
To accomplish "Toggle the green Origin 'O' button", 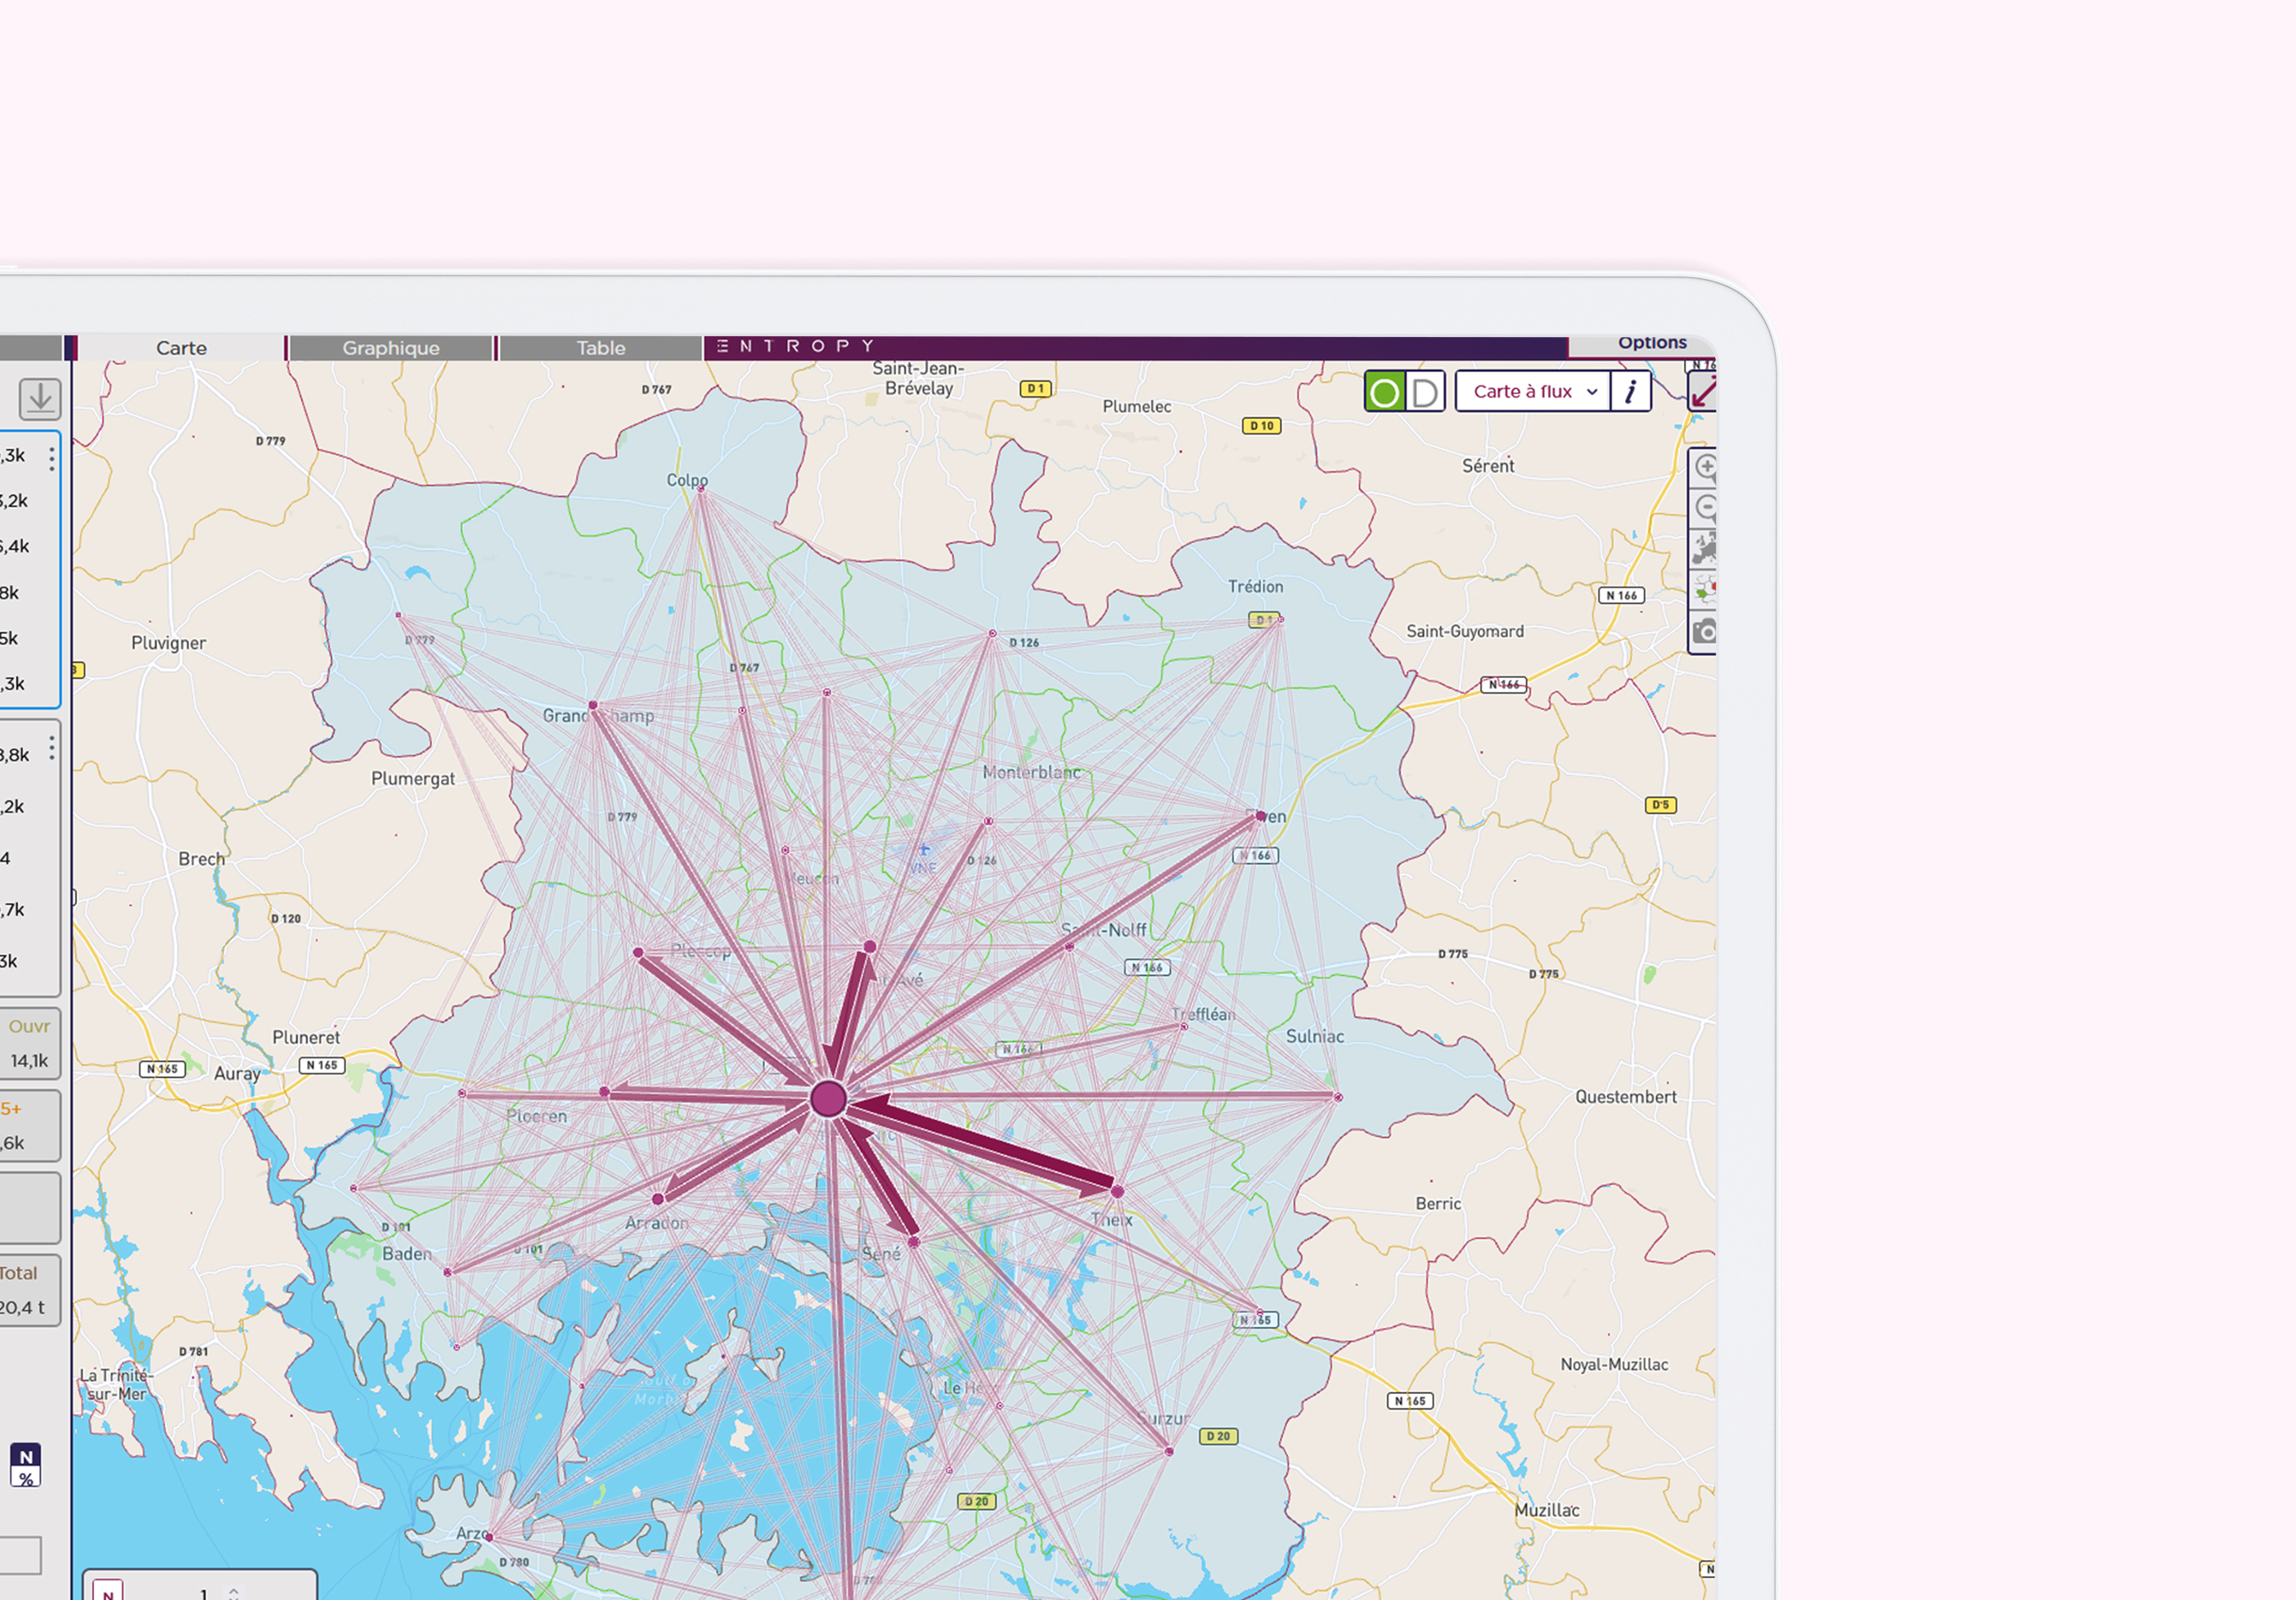I will (1385, 391).
